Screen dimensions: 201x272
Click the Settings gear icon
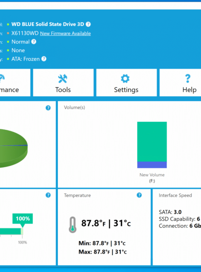click(125, 79)
